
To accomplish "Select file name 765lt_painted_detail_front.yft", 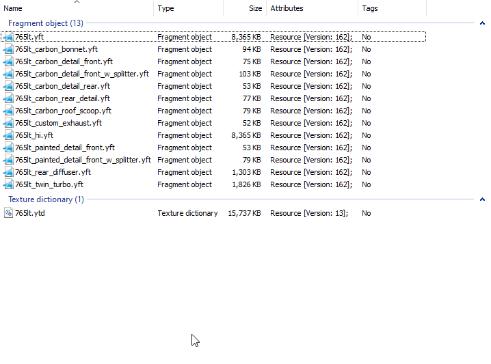I will point(65,148).
